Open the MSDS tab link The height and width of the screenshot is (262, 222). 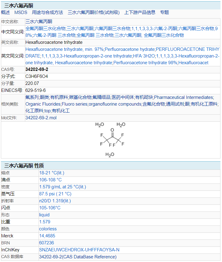(x=21, y=12)
